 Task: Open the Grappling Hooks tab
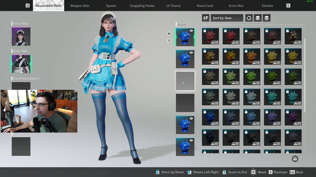[142, 5]
